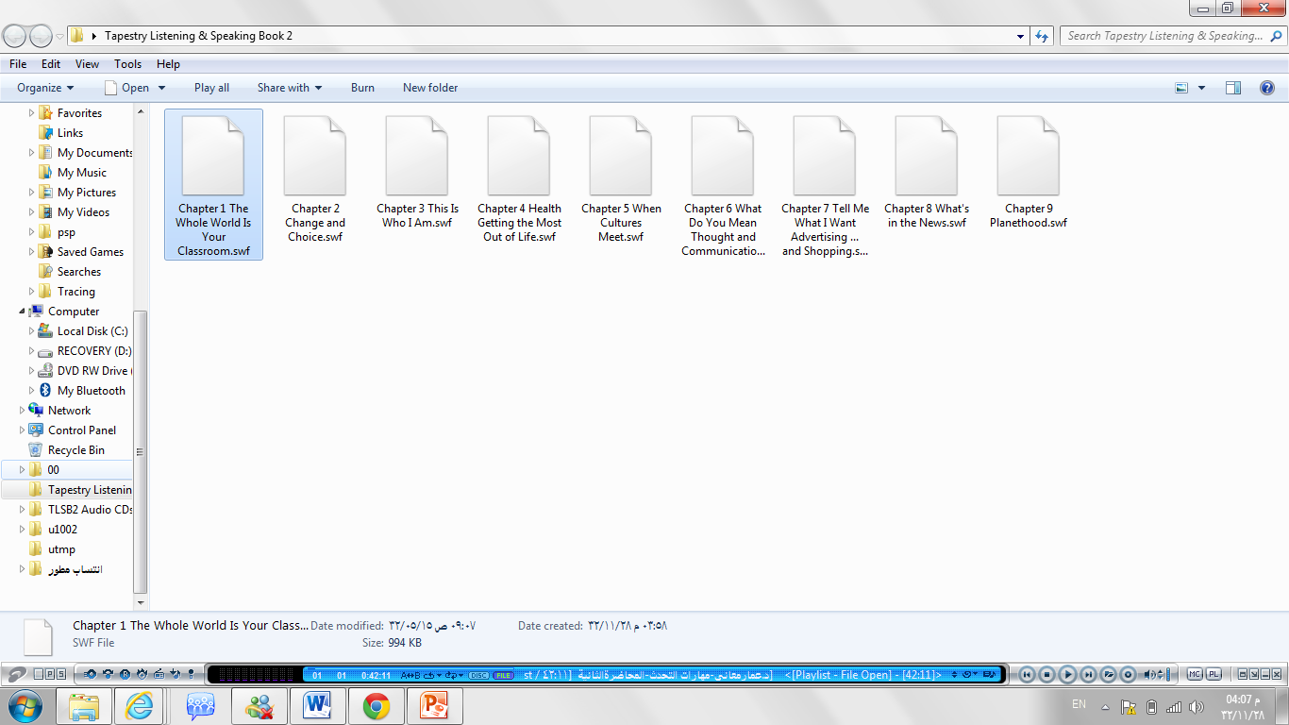Screen dimensions: 1289x725
Task: Open the Tools menu
Action: (128, 64)
